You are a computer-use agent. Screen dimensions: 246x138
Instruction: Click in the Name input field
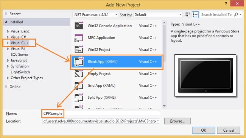point(101,113)
